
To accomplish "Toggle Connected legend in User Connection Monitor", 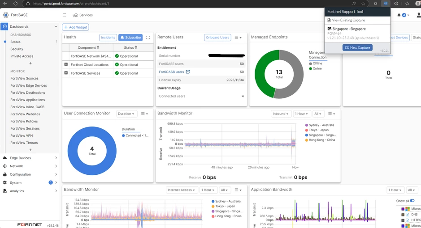I will [x=135, y=135].
